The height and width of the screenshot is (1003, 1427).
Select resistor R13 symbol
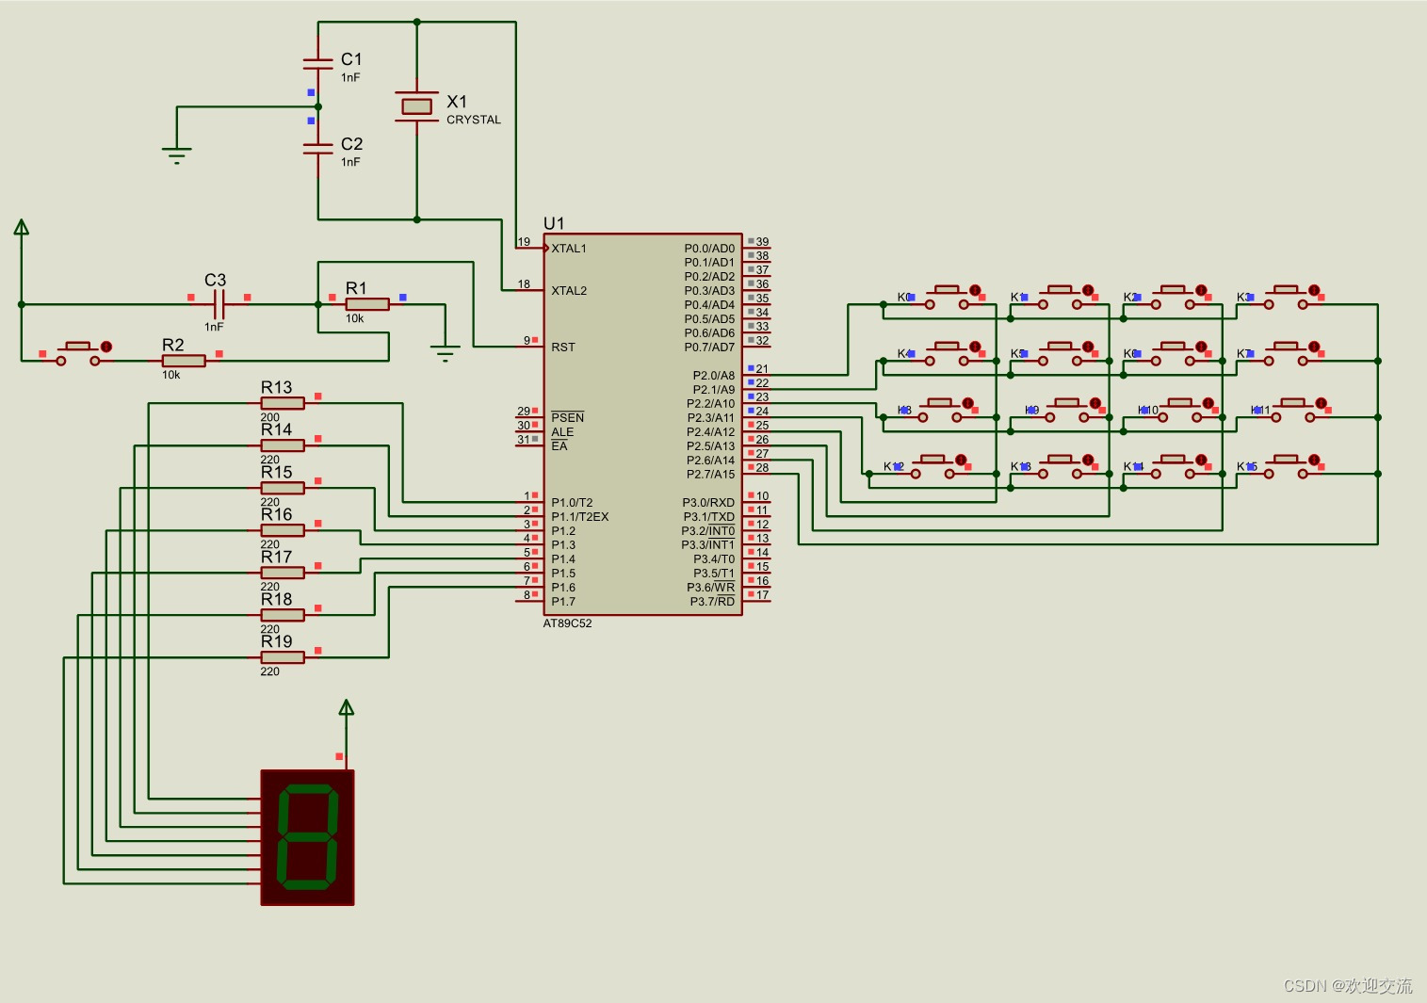click(x=282, y=403)
